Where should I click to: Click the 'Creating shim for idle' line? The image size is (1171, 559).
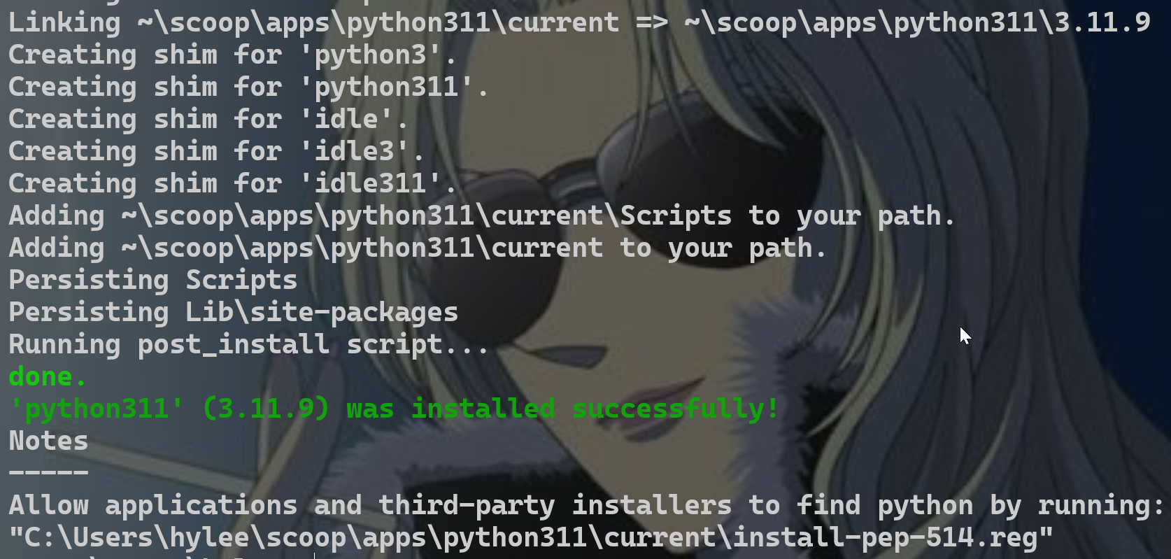pyautogui.click(x=208, y=119)
